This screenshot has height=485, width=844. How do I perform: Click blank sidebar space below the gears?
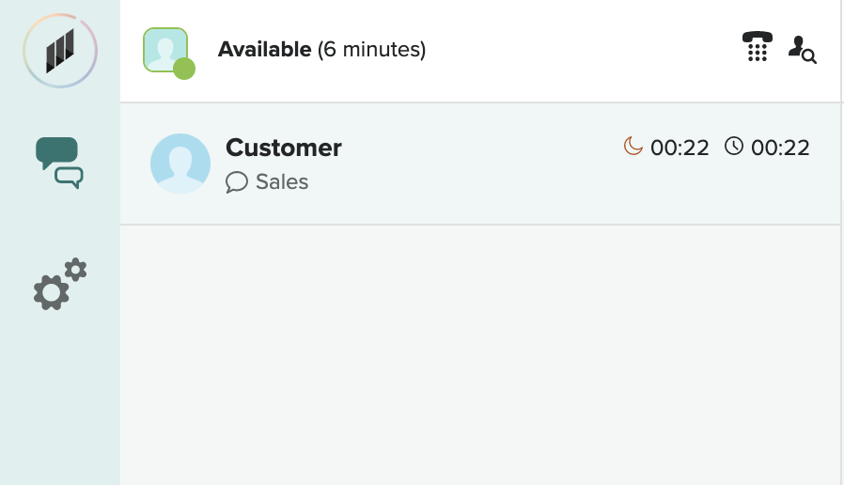coord(59,404)
